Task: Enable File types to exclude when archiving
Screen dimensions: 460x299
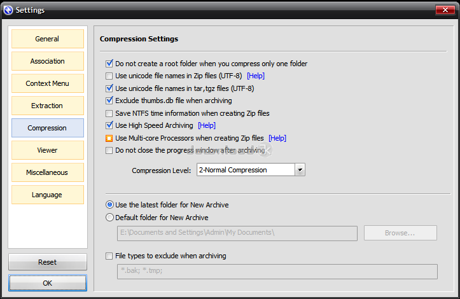Action: click(x=109, y=256)
